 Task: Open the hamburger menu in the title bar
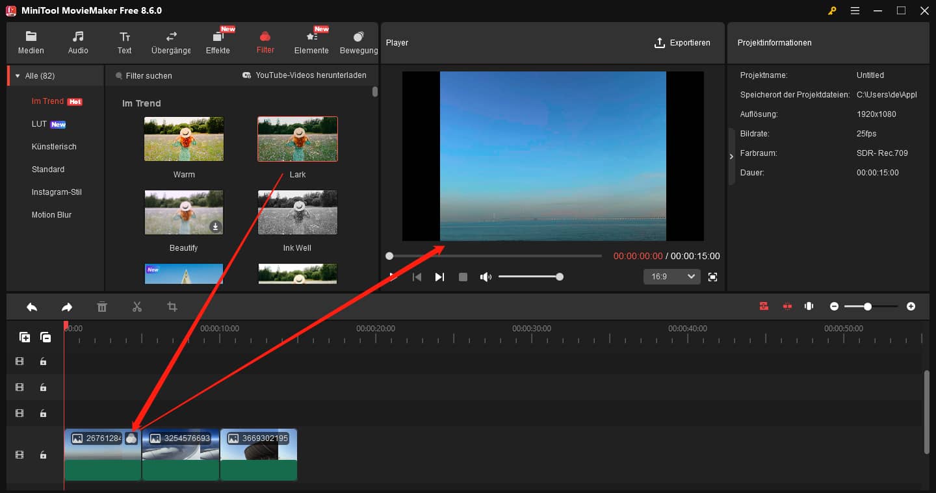coord(855,10)
